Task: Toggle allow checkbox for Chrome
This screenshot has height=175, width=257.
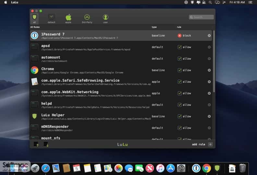Action: (x=179, y=70)
